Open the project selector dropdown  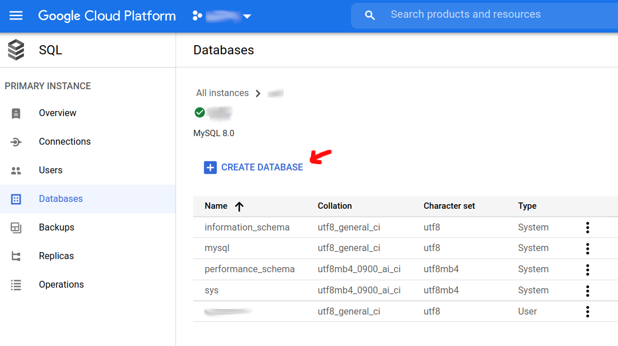247,17
